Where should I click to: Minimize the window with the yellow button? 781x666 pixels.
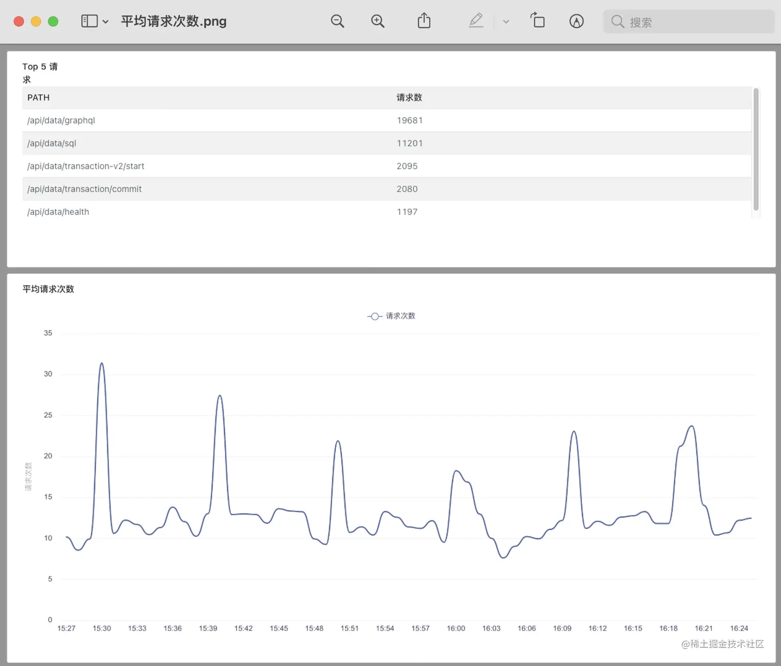tap(36, 21)
